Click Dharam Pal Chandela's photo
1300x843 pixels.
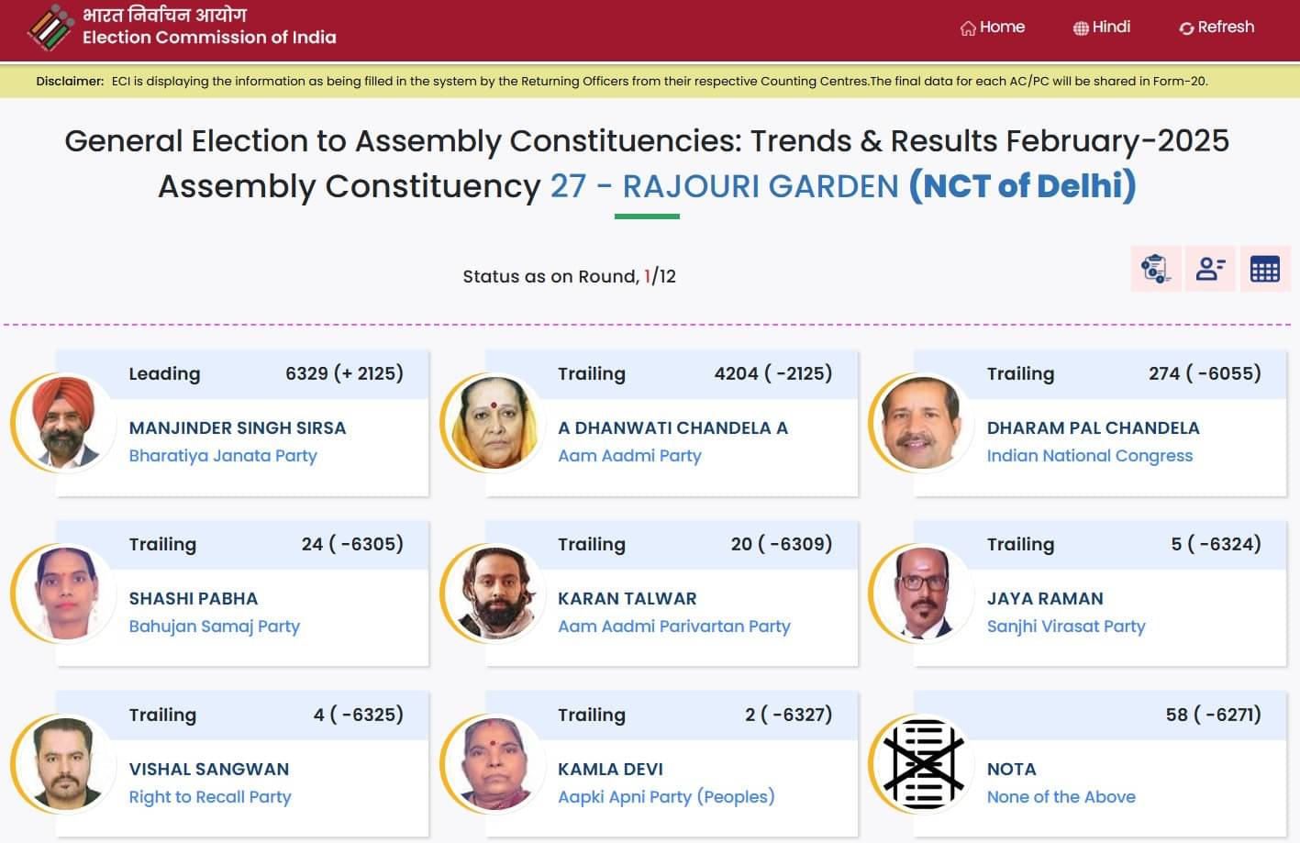(923, 423)
